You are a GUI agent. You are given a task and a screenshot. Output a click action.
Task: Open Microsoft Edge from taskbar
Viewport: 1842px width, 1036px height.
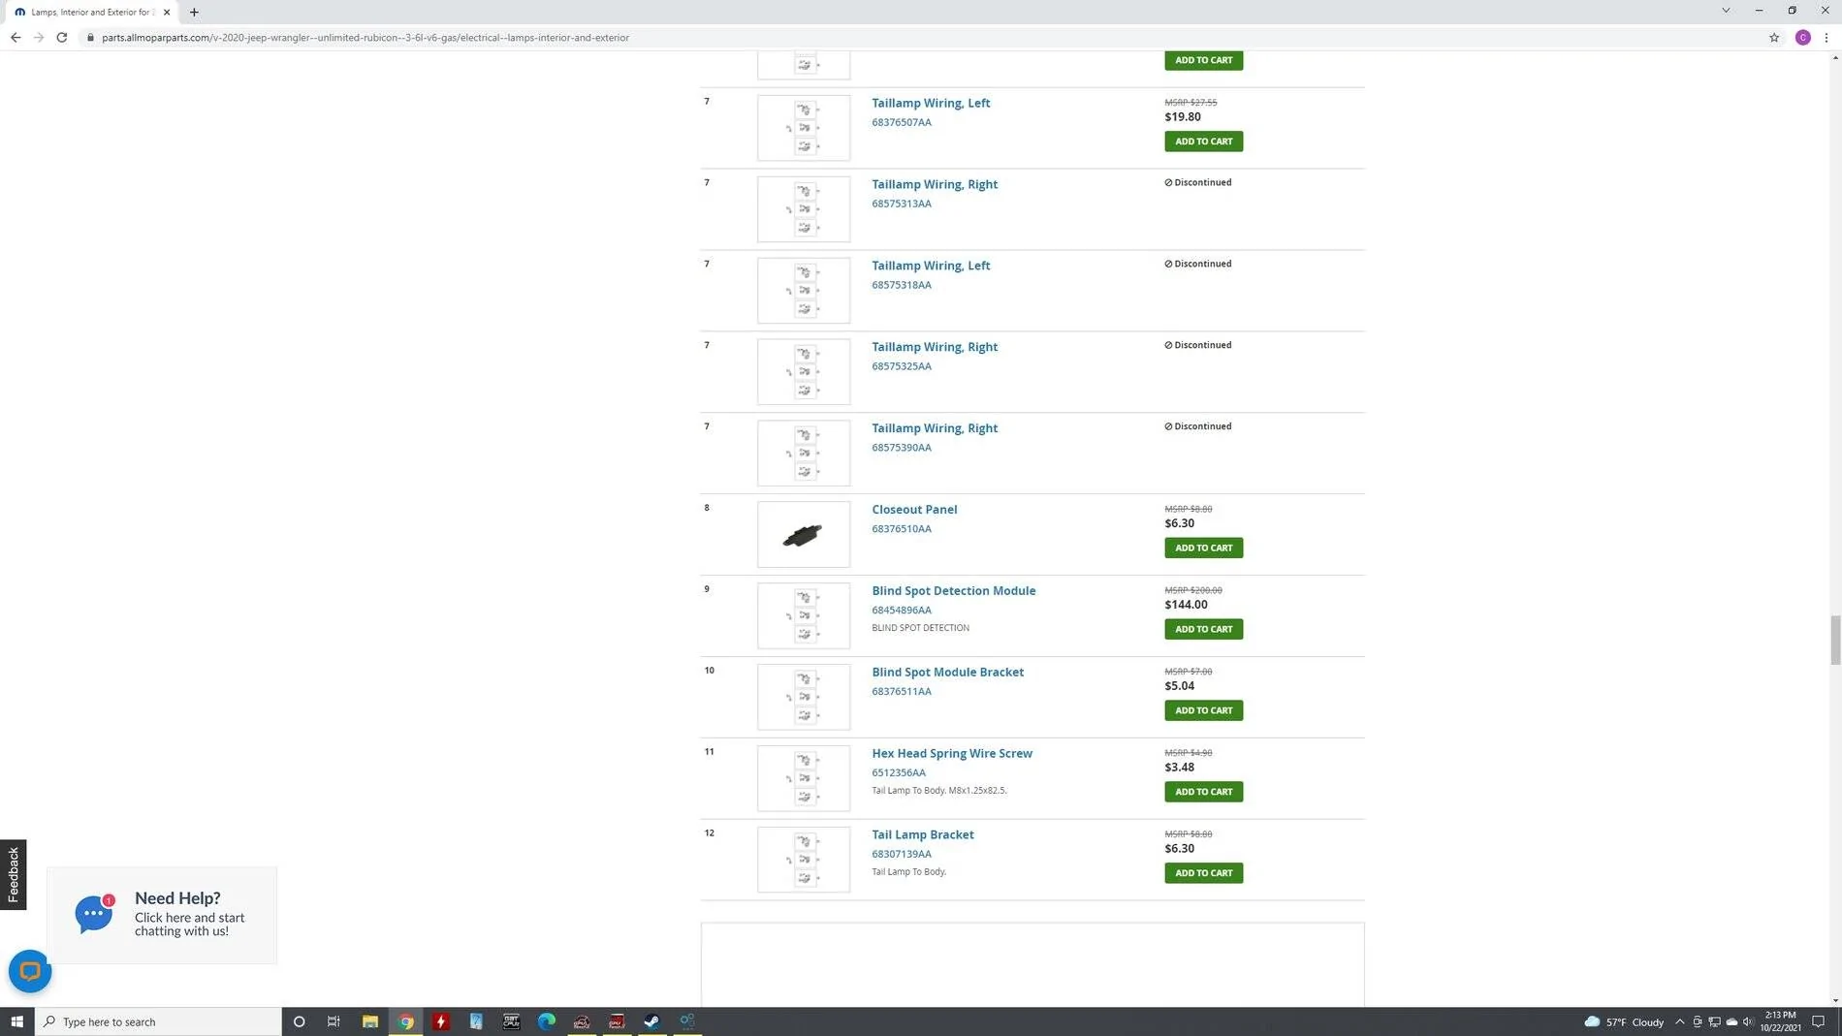(x=547, y=1021)
